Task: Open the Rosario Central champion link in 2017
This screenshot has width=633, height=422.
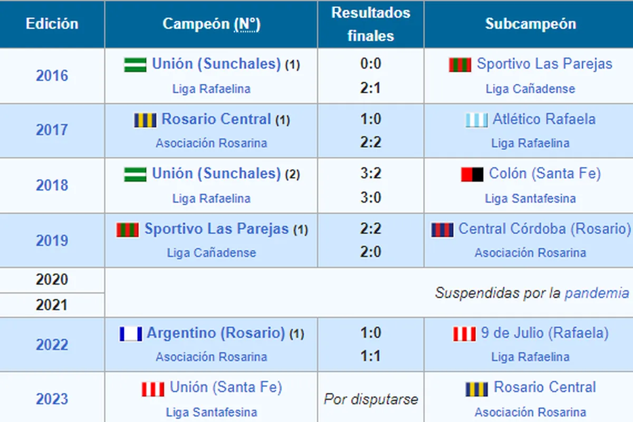Action: [x=216, y=119]
